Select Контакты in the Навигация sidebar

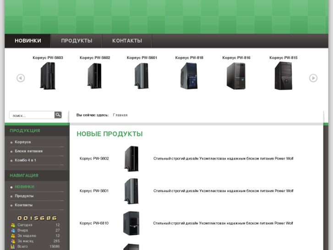[23, 205]
